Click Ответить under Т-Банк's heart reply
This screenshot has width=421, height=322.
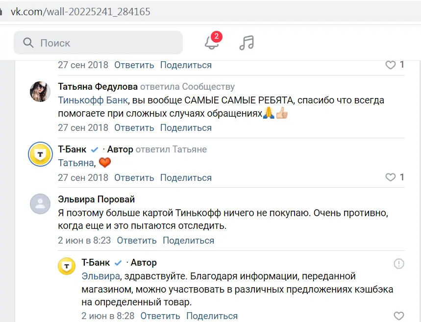click(x=134, y=177)
